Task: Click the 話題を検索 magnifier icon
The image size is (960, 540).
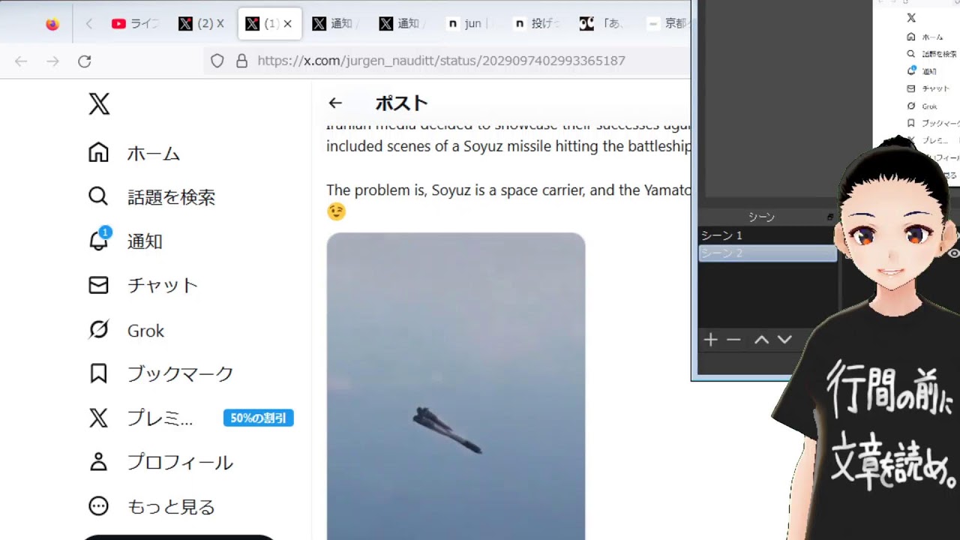Action: 98,196
